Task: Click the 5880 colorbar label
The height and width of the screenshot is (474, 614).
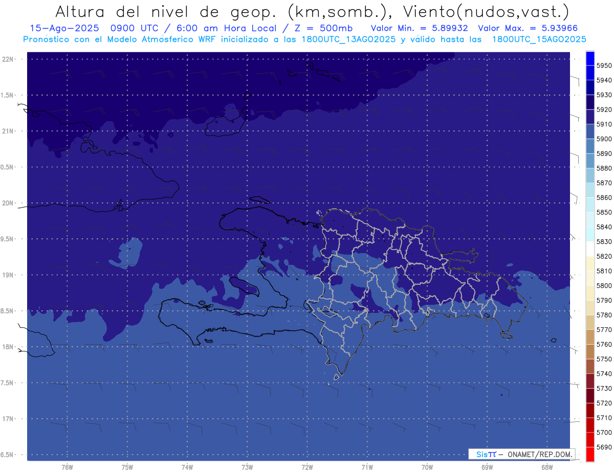Action: coord(604,168)
